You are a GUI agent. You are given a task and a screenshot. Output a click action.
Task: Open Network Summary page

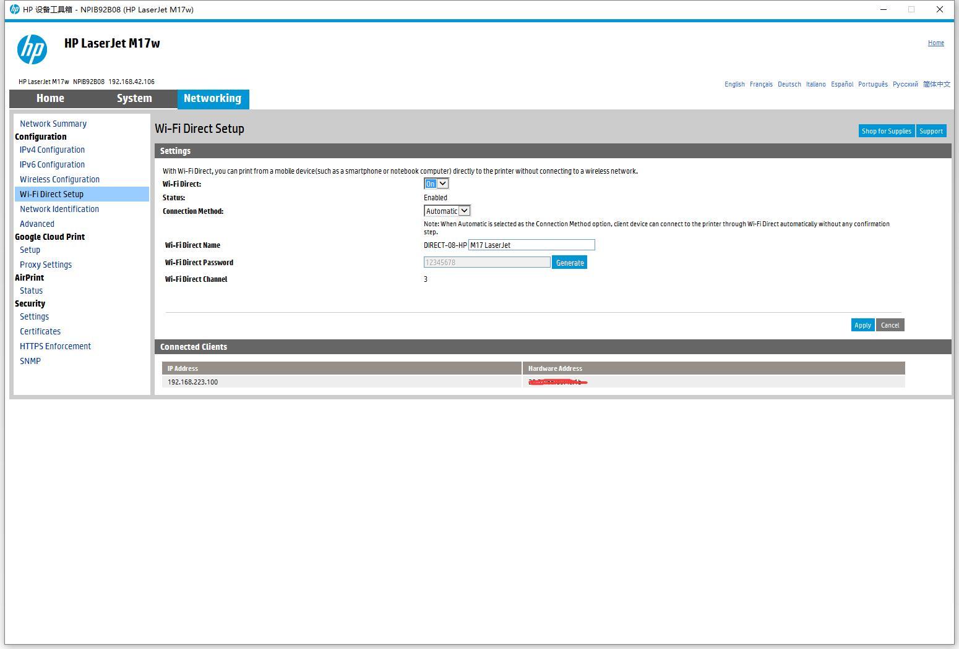pos(53,124)
